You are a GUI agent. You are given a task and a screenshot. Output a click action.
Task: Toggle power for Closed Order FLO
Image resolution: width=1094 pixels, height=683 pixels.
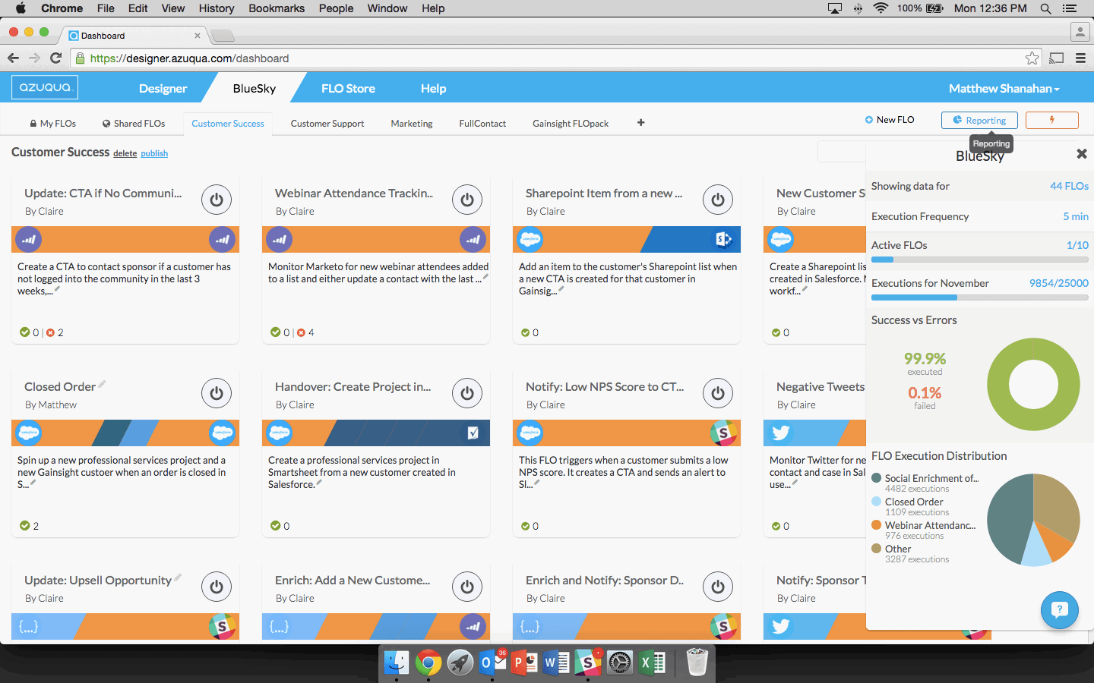pyautogui.click(x=217, y=393)
